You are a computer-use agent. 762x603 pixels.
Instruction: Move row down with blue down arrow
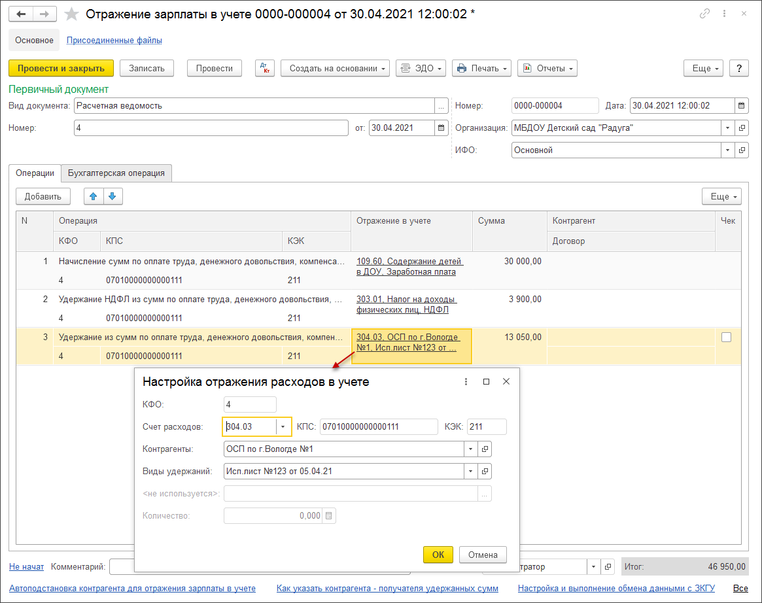click(113, 196)
